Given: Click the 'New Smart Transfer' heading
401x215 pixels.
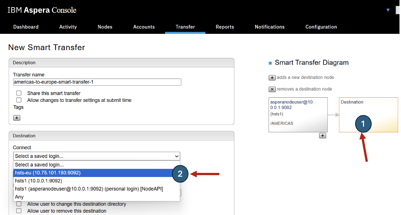Looking at the screenshot, I should pos(47,47).
